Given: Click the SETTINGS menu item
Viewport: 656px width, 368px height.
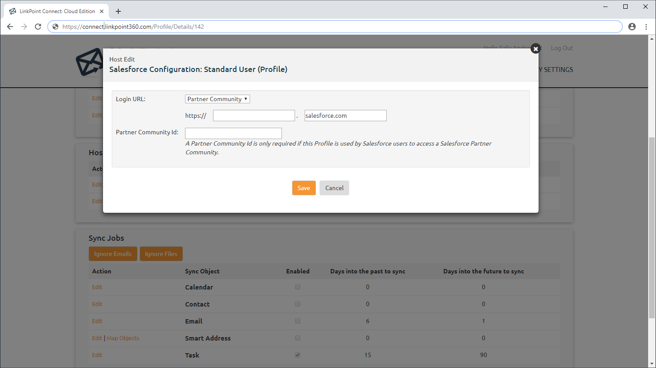Looking at the screenshot, I should [x=558, y=69].
